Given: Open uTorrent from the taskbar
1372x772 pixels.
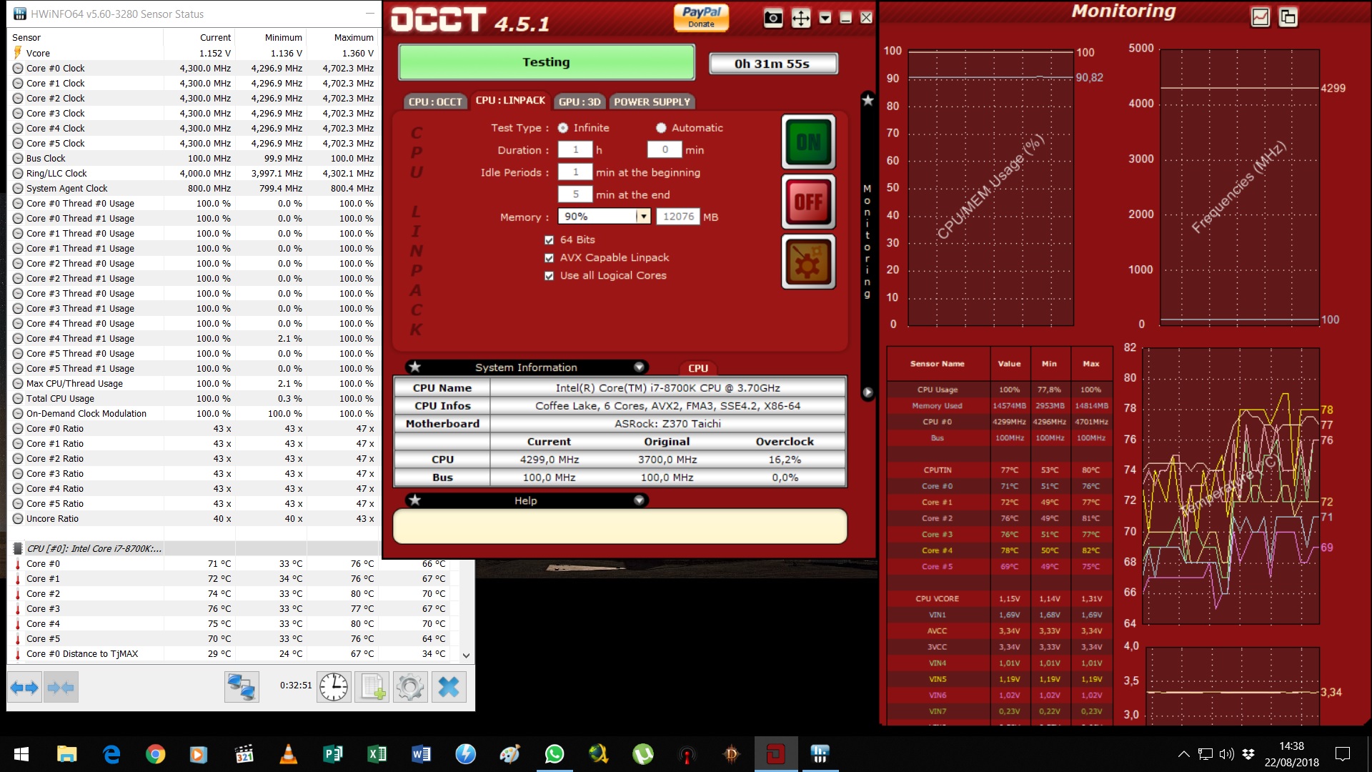Looking at the screenshot, I should (x=642, y=754).
